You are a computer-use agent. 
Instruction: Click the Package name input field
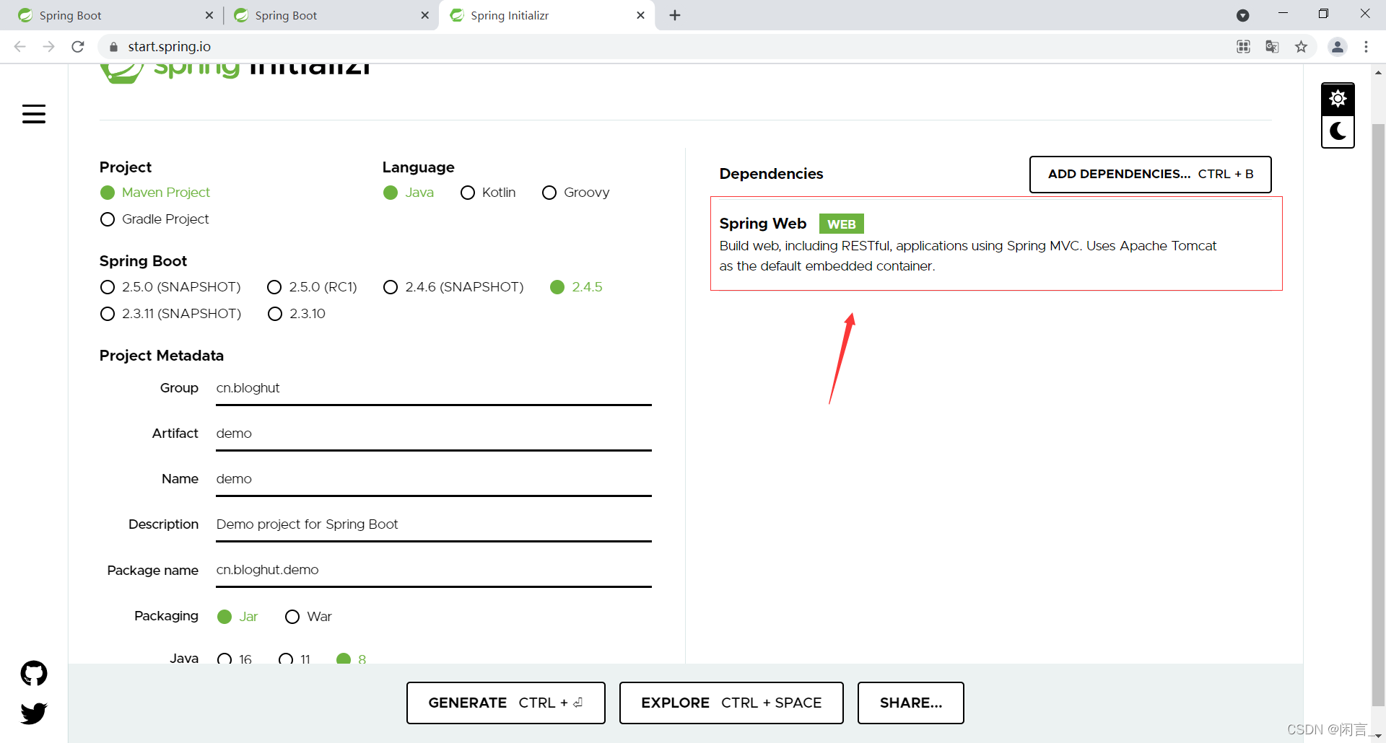click(434, 571)
